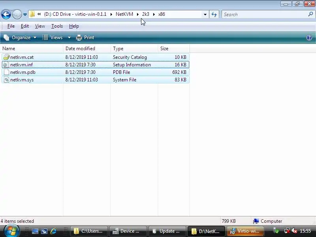Select netkvm.pdb blank file icon
316x237 pixels.
pyautogui.click(x=6, y=72)
